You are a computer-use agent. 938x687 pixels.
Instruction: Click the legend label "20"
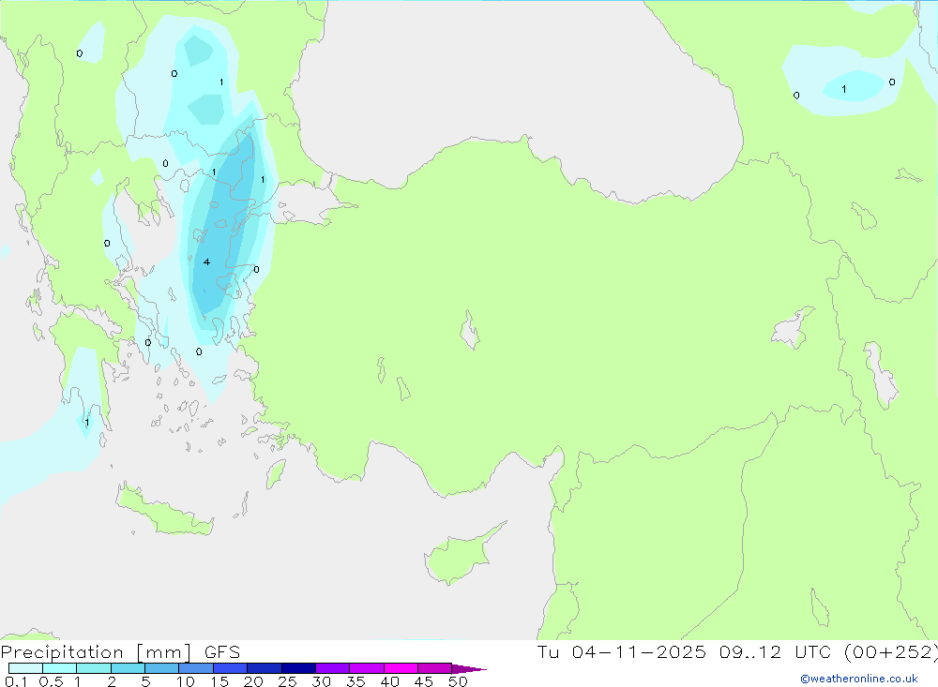coord(253,681)
